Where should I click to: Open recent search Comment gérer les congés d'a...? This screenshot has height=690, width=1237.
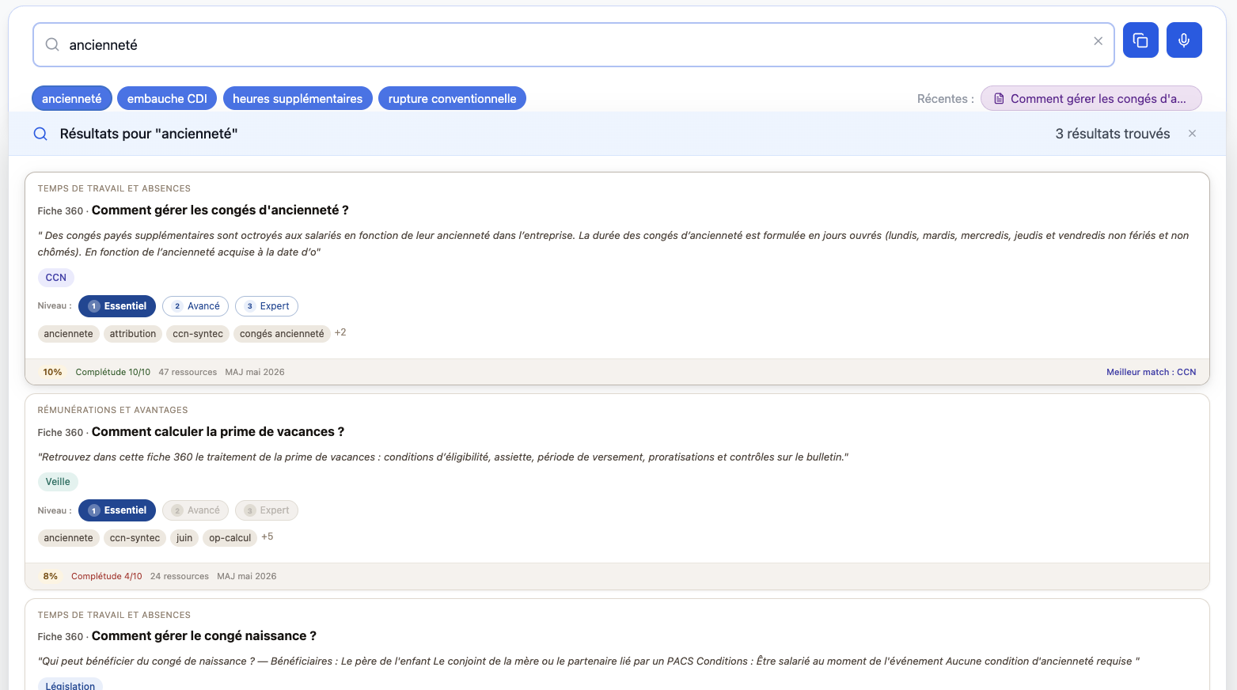pyautogui.click(x=1091, y=98)
